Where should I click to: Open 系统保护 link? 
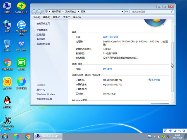coord(41,39)
